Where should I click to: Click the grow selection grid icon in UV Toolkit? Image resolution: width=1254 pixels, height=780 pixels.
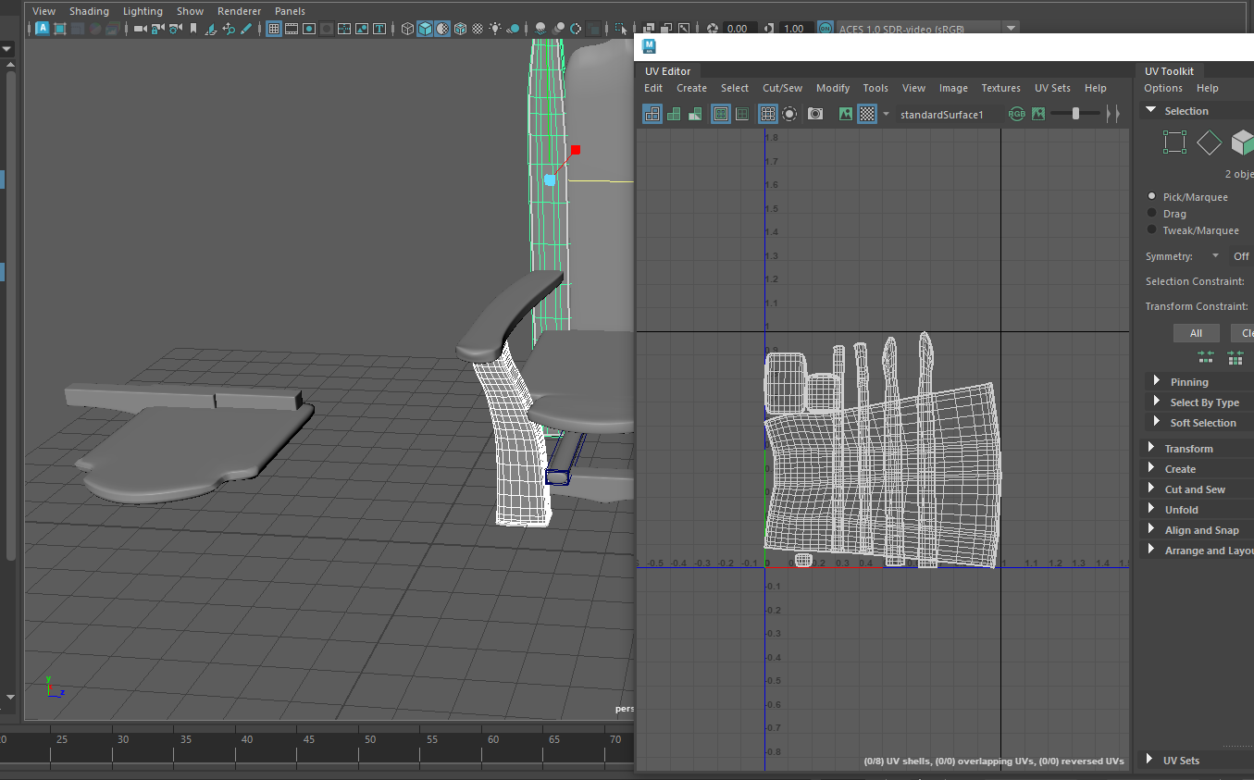(1235, 356)
